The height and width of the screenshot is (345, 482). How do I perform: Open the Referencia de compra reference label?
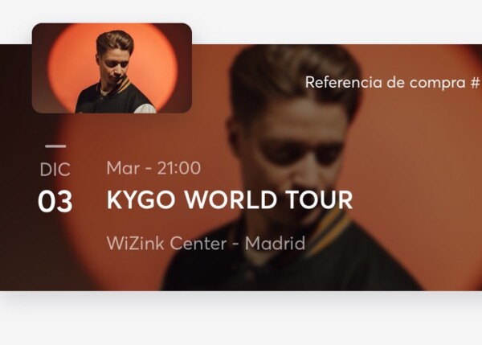392,83
